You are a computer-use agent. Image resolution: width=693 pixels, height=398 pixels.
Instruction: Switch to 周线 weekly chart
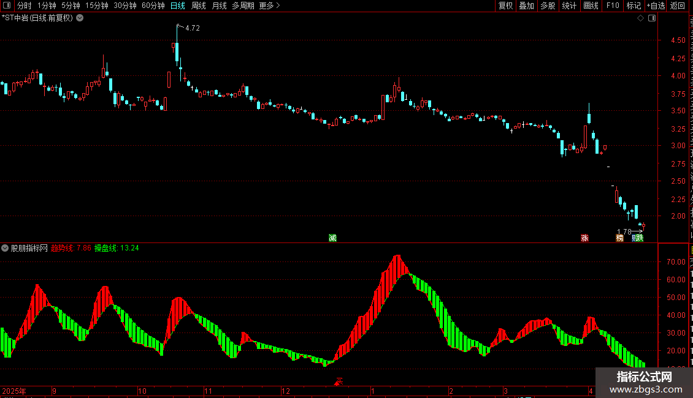199,6
